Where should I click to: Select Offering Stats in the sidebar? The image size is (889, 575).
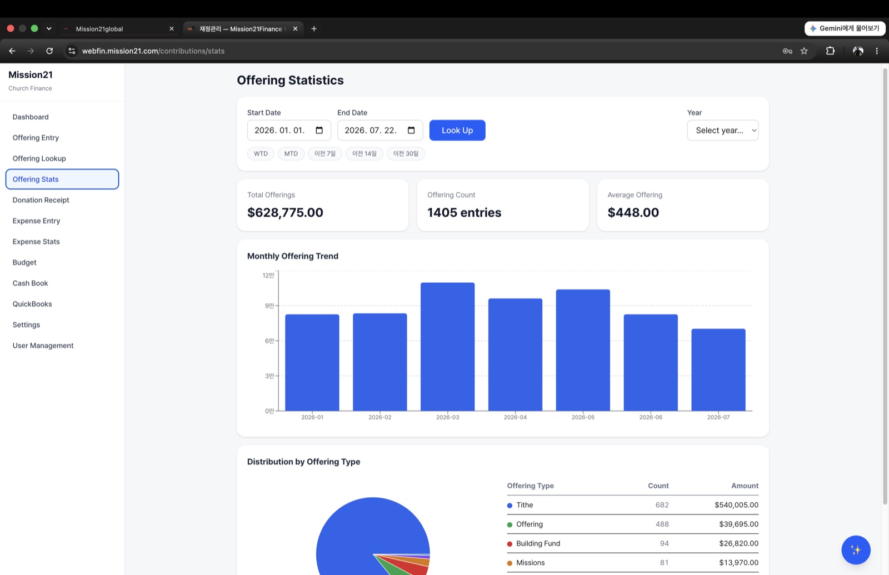[x=62, y=179]
